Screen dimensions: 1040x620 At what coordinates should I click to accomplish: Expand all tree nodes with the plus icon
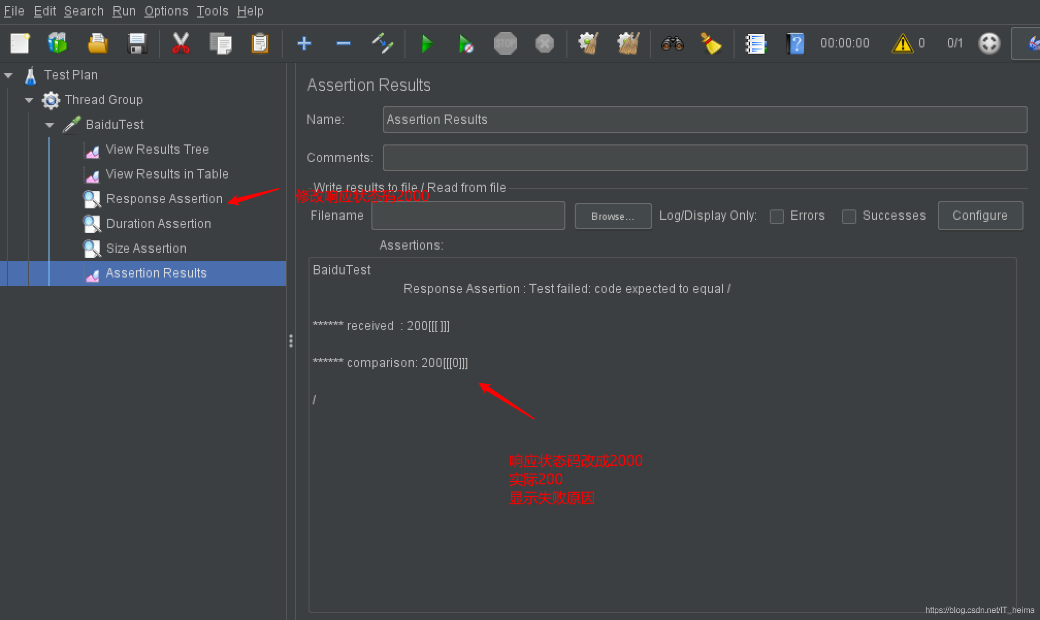tap(304, 43)
